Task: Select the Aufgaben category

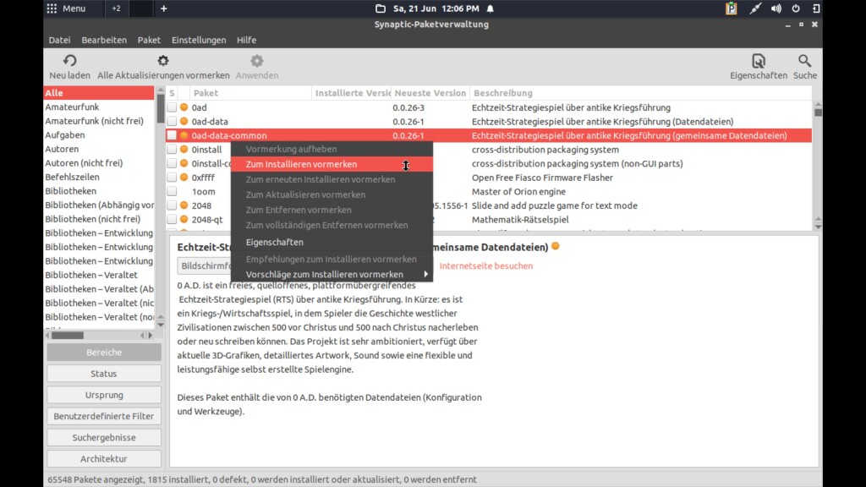Action: [99, 134]
